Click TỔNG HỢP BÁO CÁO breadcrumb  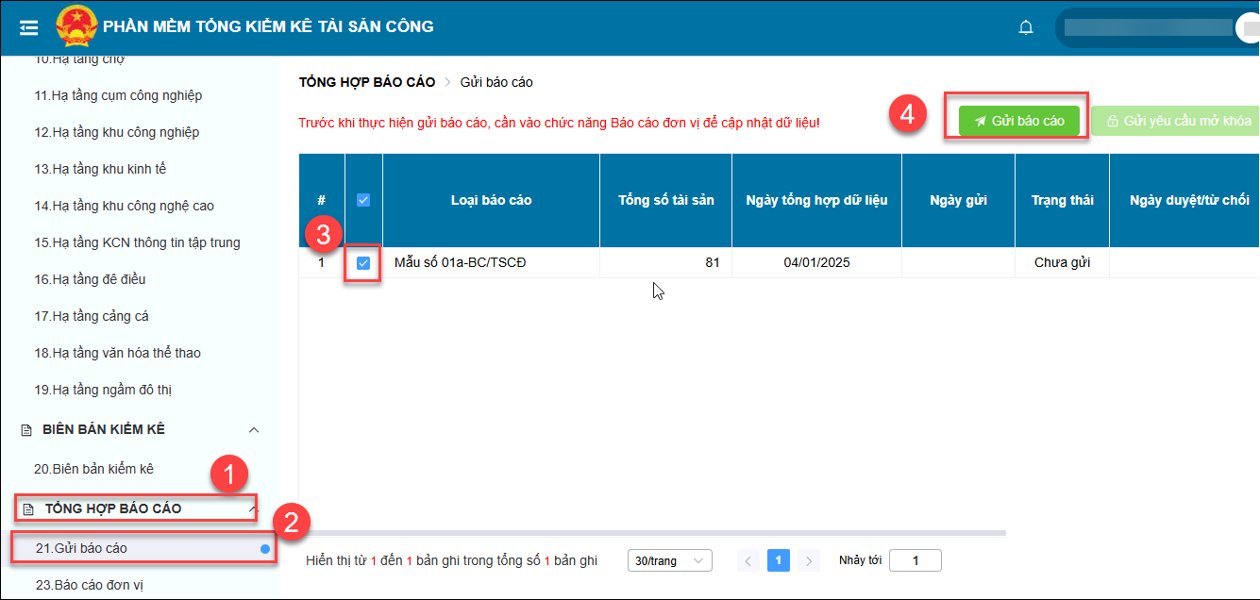point(367,82)
